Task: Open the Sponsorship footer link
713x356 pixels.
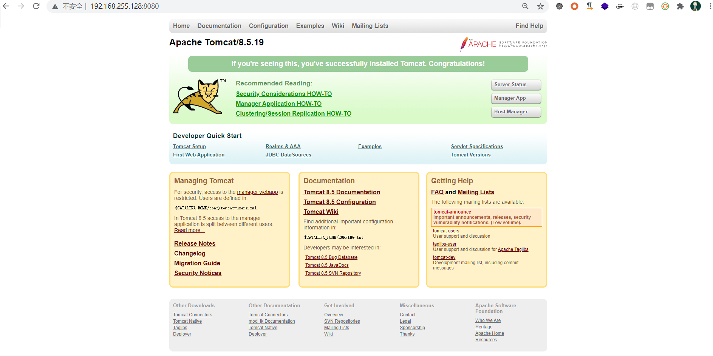Action: point(412,328)
